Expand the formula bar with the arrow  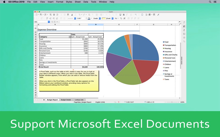point(180,22)
